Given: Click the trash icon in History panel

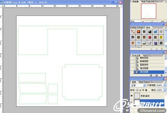Looking at the screenshot, I should (161, 75).
